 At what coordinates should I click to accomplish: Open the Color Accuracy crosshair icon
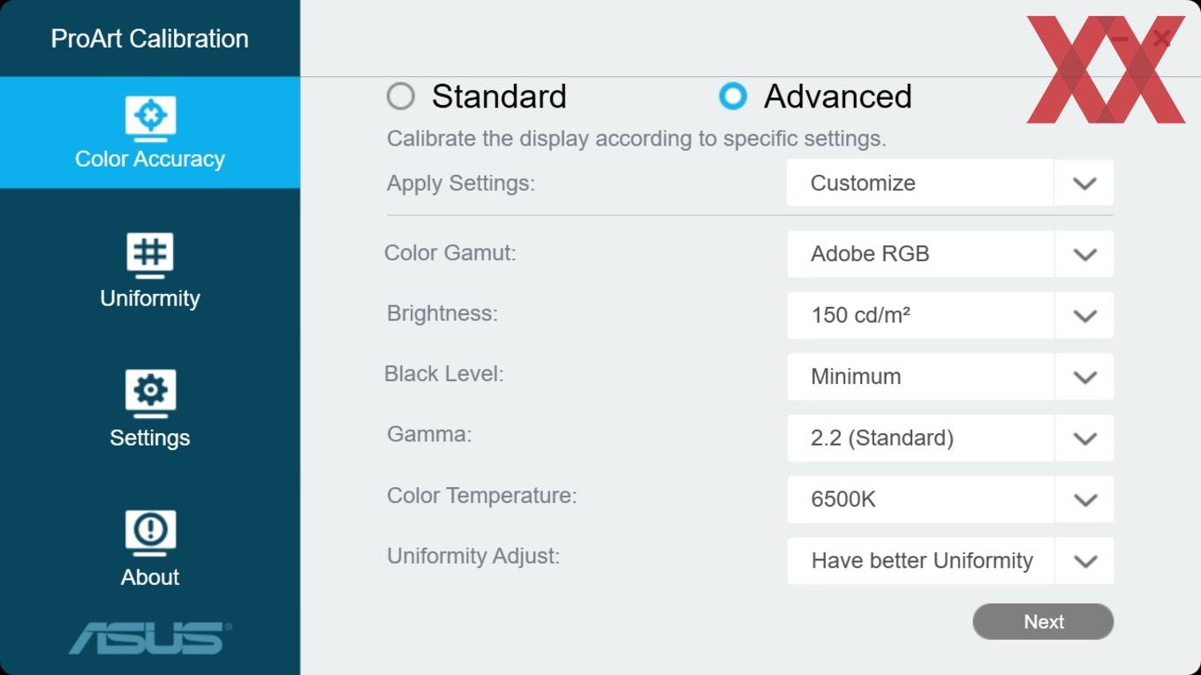pyautogui.click(x=150, y=118)
